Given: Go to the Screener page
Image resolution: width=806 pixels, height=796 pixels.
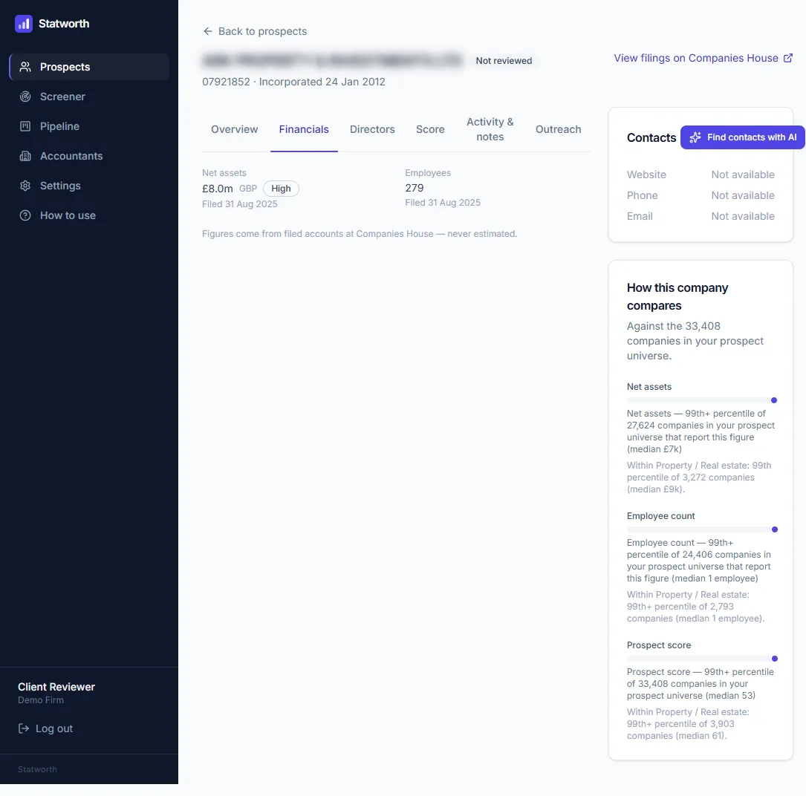Looking at the screenshot, I should click(89, 97).
